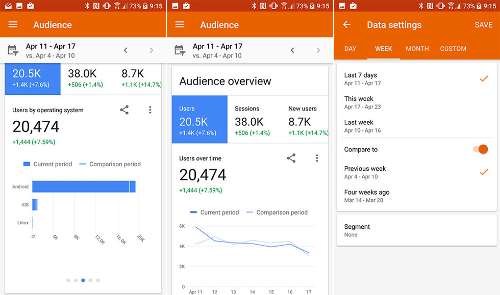The width and height of the screenshot is (500, 295).
Task: Turn off the Compare to switch
Action: [480, 149]
